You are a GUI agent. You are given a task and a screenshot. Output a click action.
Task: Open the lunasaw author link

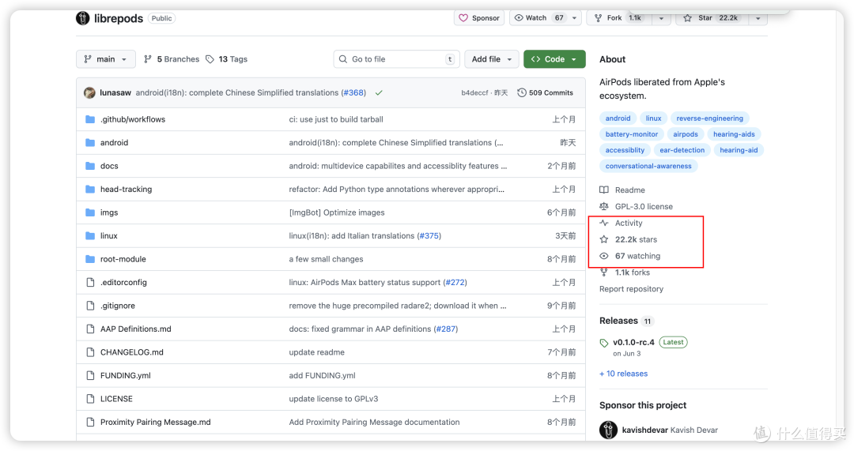115,93
